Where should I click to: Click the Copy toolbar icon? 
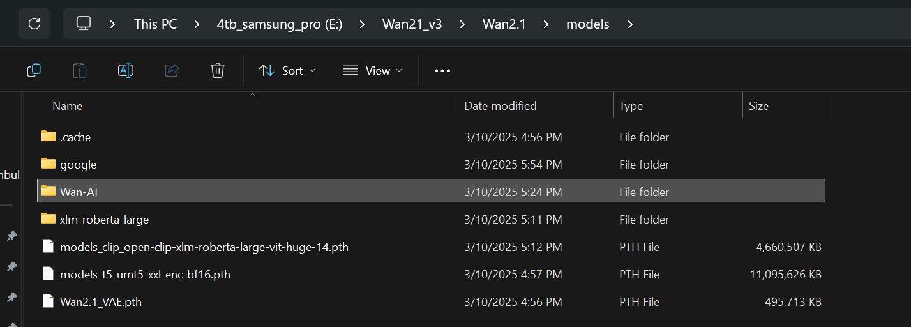point(34,70)
